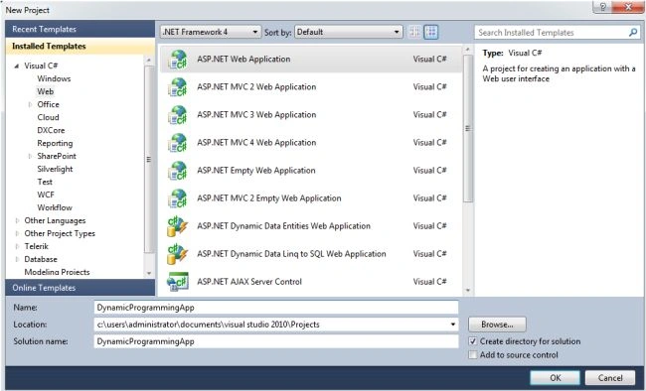The height and width of the screenshot is (391, 646).
Task: Select the Modeling Projects category
Action: coord(57,272)
